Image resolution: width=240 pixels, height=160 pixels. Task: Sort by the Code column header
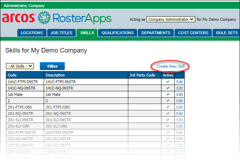(12, 75)
